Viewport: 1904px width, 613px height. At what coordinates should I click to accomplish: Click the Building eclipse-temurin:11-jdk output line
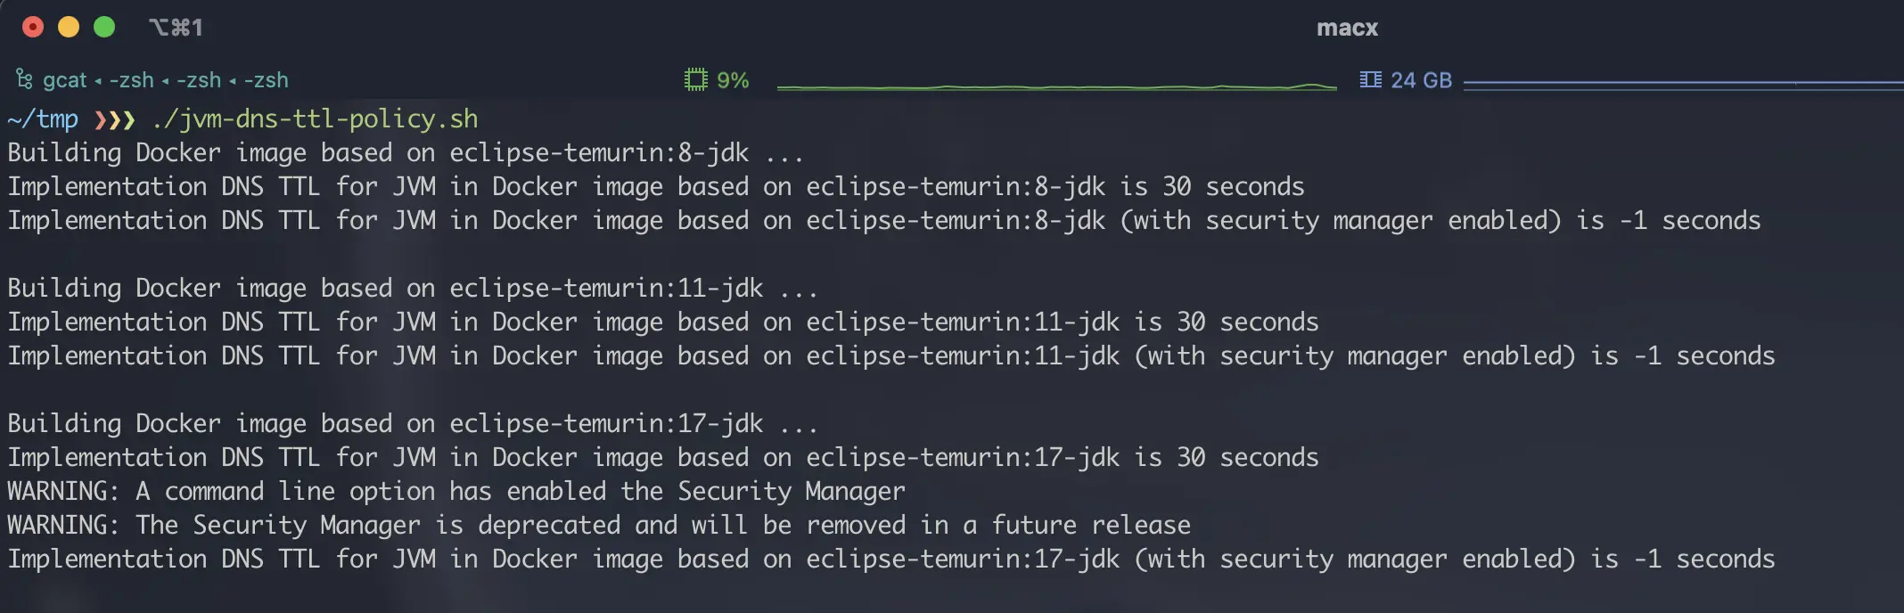413,288
